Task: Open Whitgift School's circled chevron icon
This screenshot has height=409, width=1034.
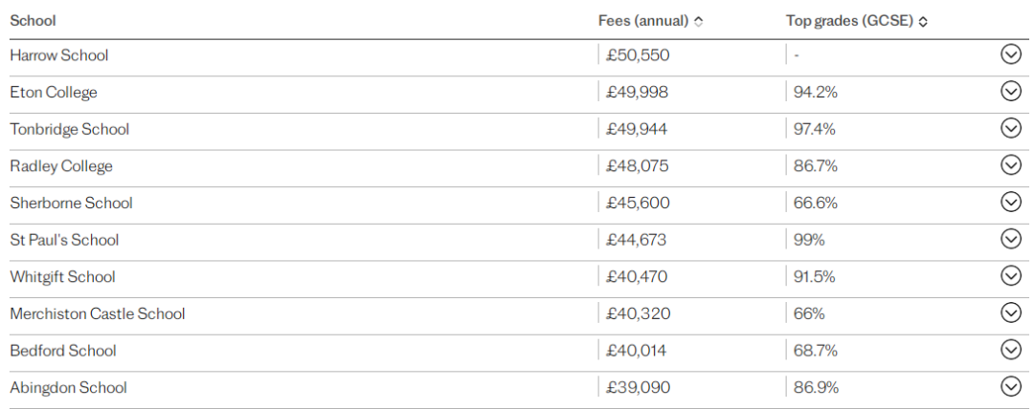Action: point(1011,276)
